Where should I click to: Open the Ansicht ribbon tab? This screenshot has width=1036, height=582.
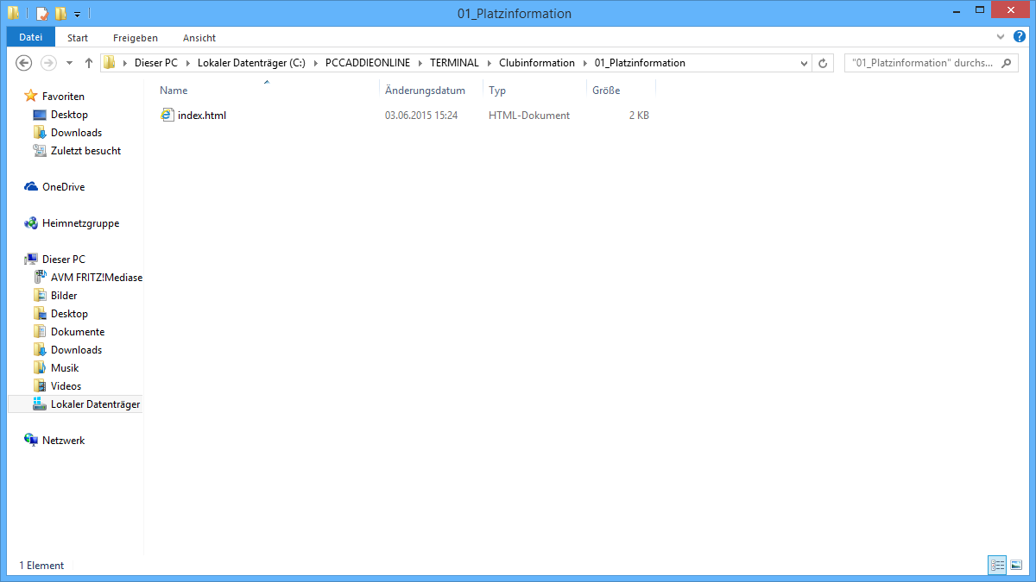[x=199, y=38]
